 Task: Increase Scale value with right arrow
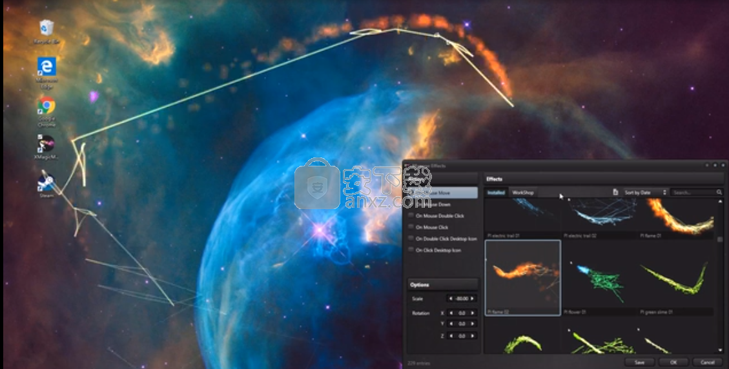pyautogui.click(x=473, y=299)
